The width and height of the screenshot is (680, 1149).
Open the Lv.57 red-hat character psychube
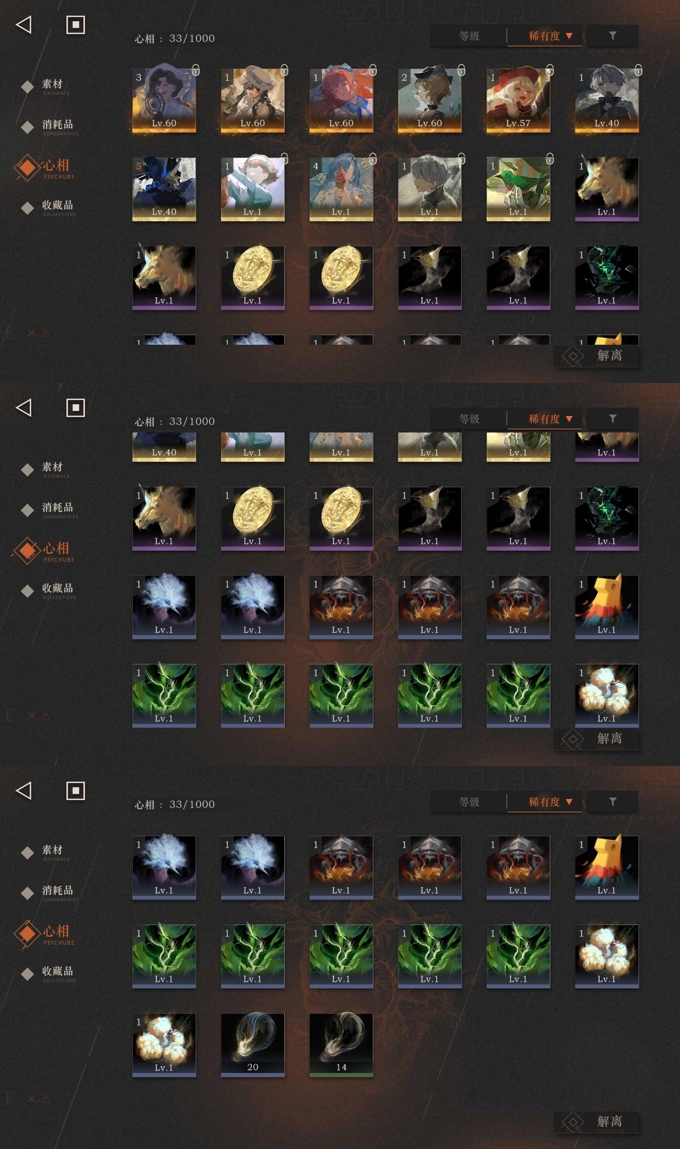coord(518,100)
